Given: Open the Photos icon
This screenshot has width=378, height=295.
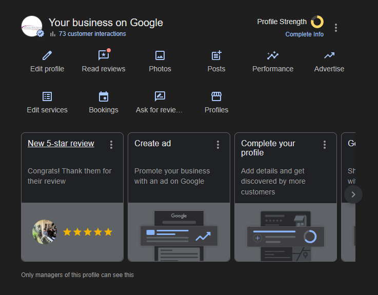Looking at the screenshot, I should pyautogui.click(x=160, y=55).
